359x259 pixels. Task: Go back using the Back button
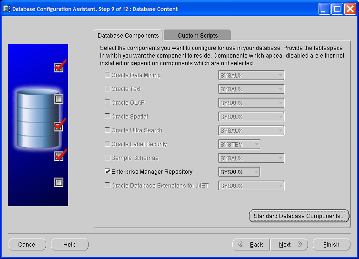[251, 245]
